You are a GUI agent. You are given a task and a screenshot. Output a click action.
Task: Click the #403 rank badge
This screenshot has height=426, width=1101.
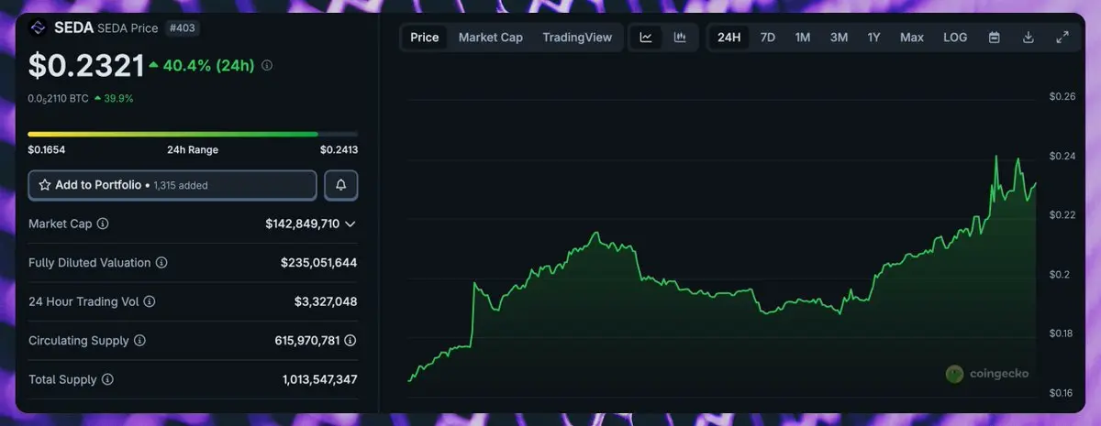pos(183,28)
